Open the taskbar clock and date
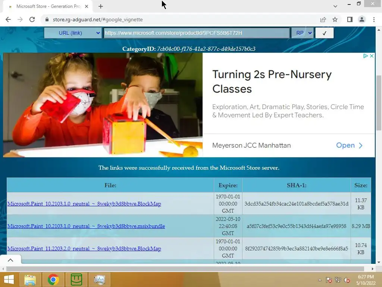Viewport: 382px width, 287px height. coord(366,280)
